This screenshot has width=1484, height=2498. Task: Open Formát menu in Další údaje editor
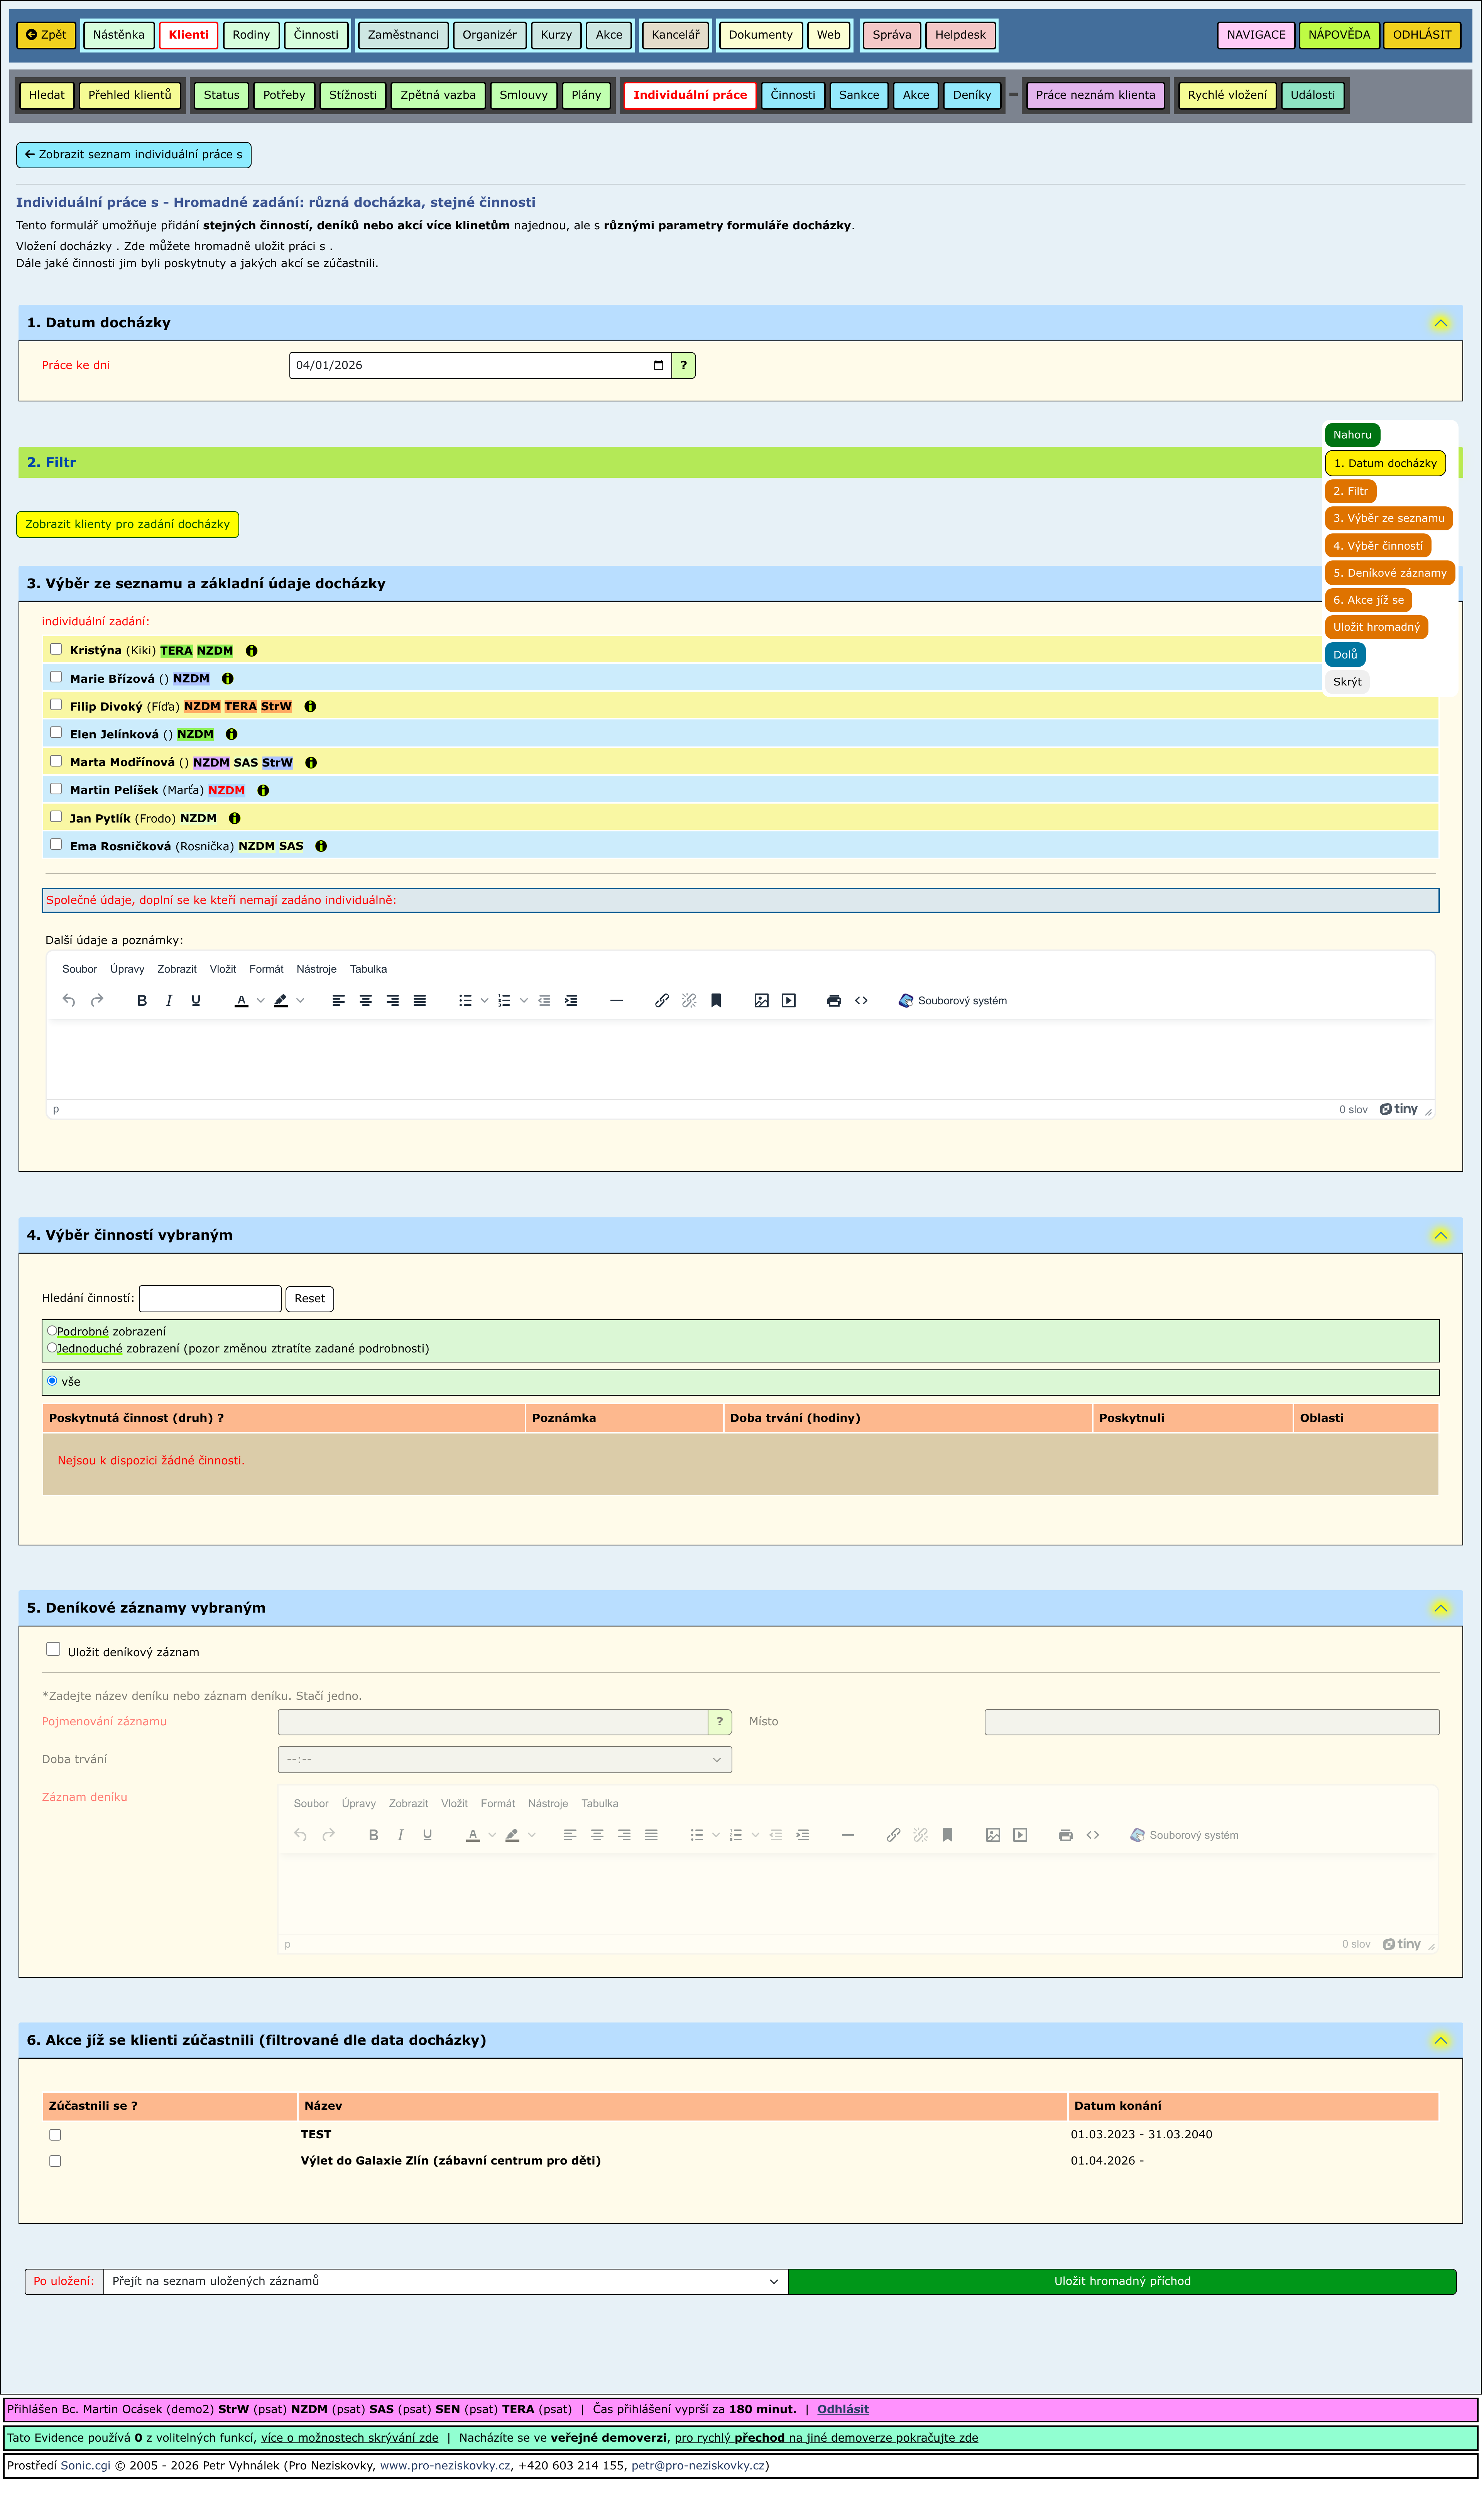tap(266, 970)
